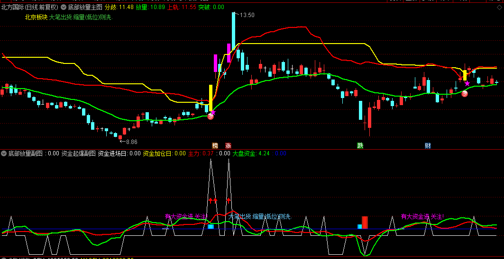Click the 13.50 high price label
Viewport: 504px width, 259px height.
(247, 15)
